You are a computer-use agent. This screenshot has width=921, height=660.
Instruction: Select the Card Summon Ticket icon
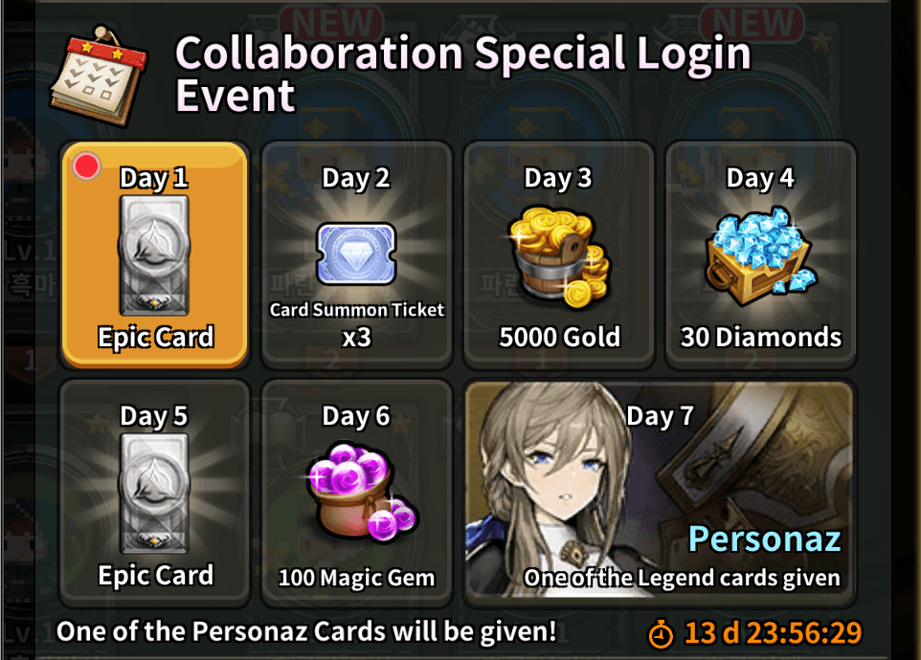tap(356, 253)
